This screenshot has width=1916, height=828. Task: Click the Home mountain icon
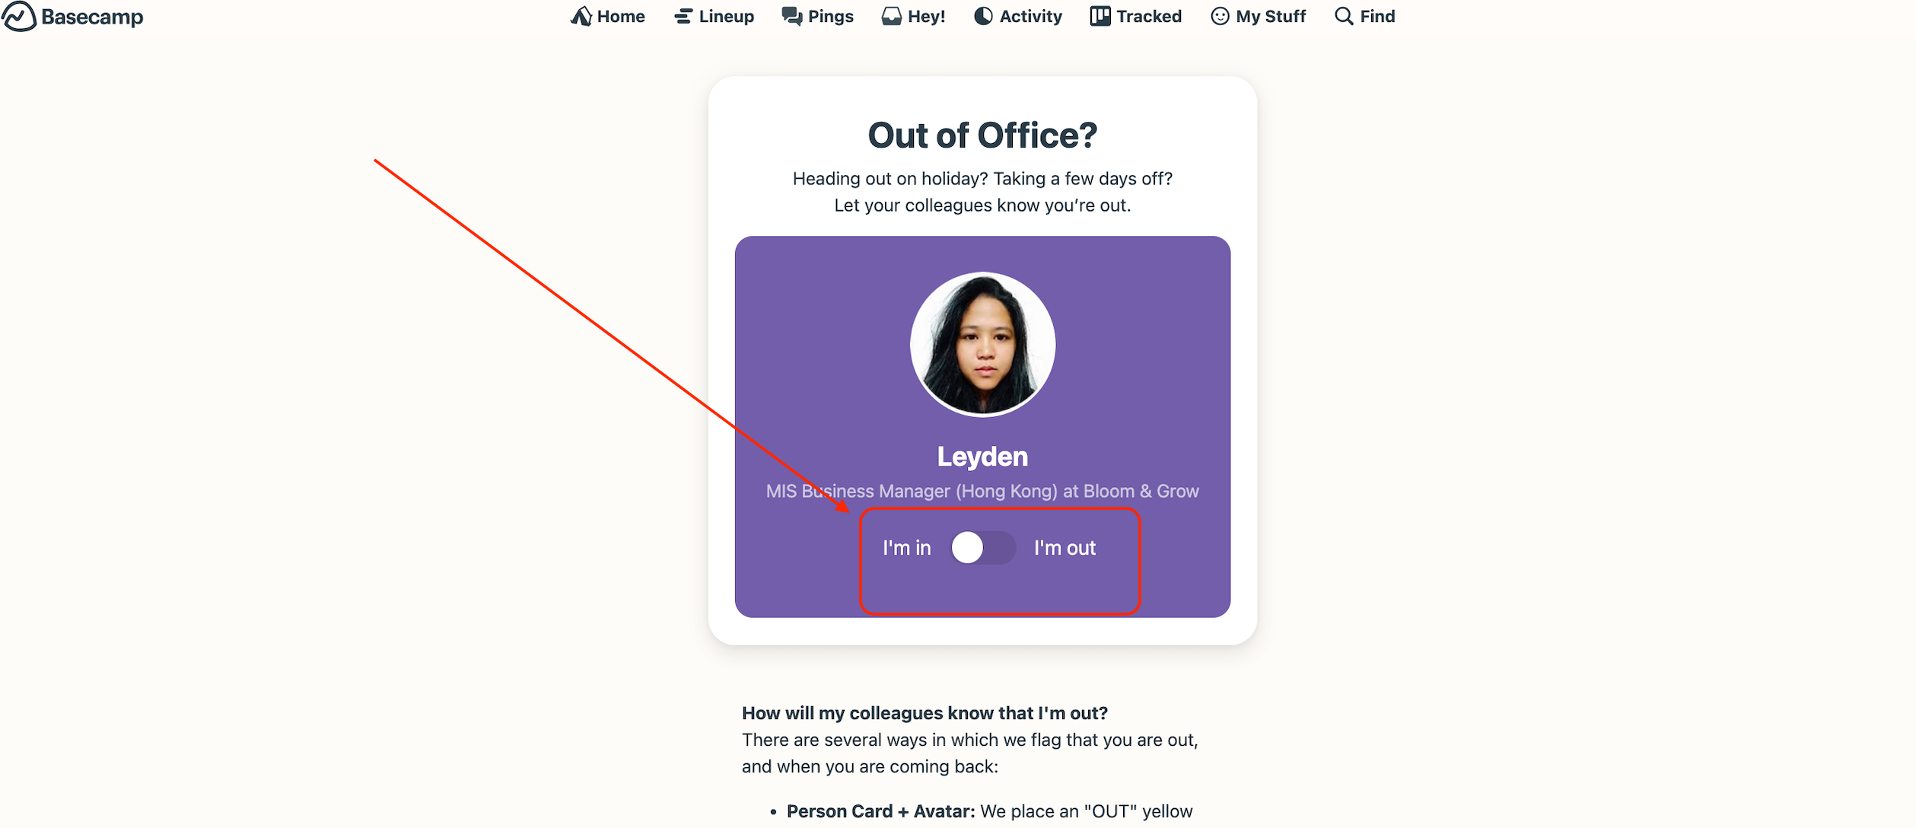tap(581, 16)
